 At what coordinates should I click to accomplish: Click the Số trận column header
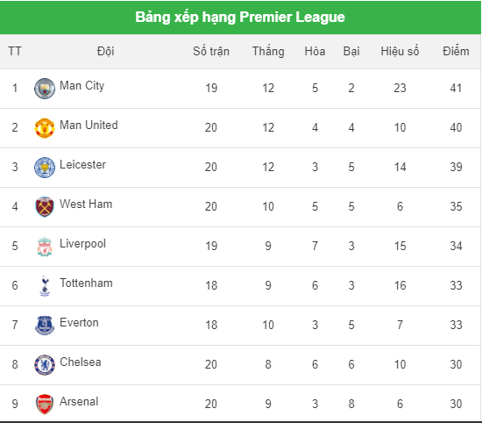[211, 51]
